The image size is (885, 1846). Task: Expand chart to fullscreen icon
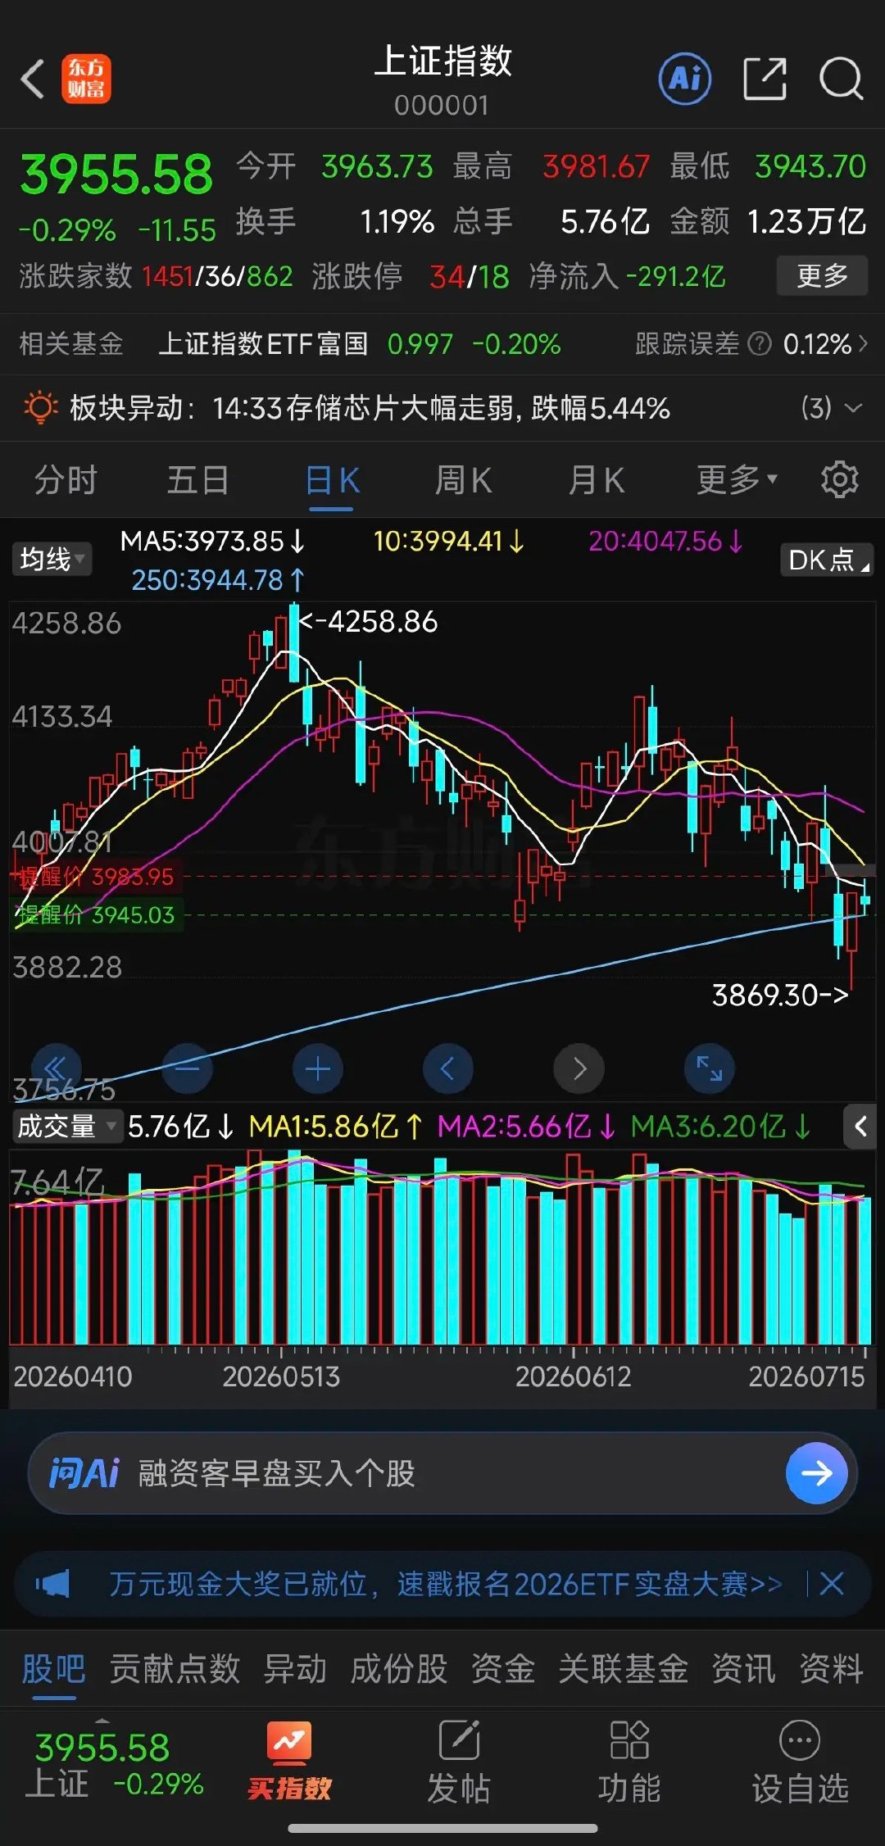(710, 1068)
